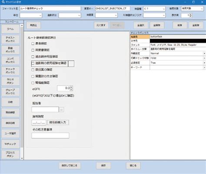
Task: Check the indwelling needle size checkbox
Action: coord(33,76)
